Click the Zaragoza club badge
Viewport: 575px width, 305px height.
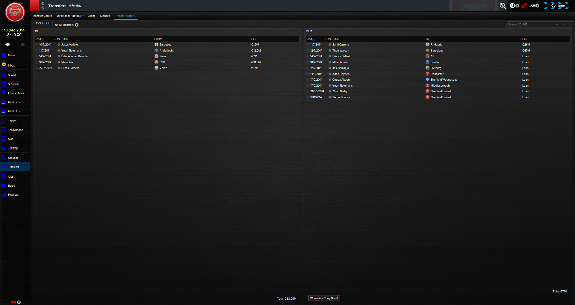pos(156,45)
